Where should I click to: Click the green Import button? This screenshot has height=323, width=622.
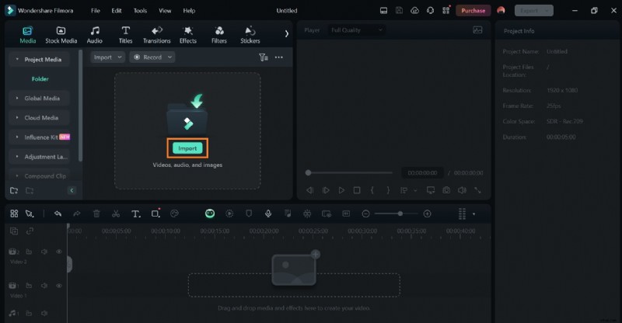[187, 148]
